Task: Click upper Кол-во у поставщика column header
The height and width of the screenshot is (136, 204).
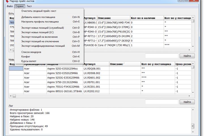Action: [177, 18]
